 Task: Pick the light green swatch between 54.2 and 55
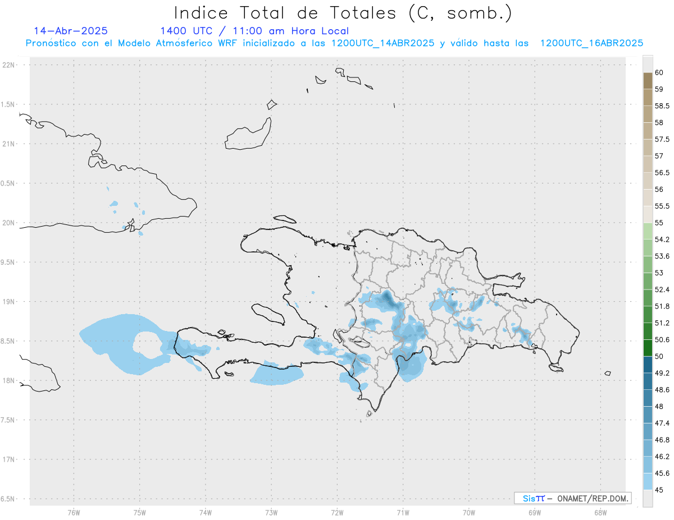[648, 231]
